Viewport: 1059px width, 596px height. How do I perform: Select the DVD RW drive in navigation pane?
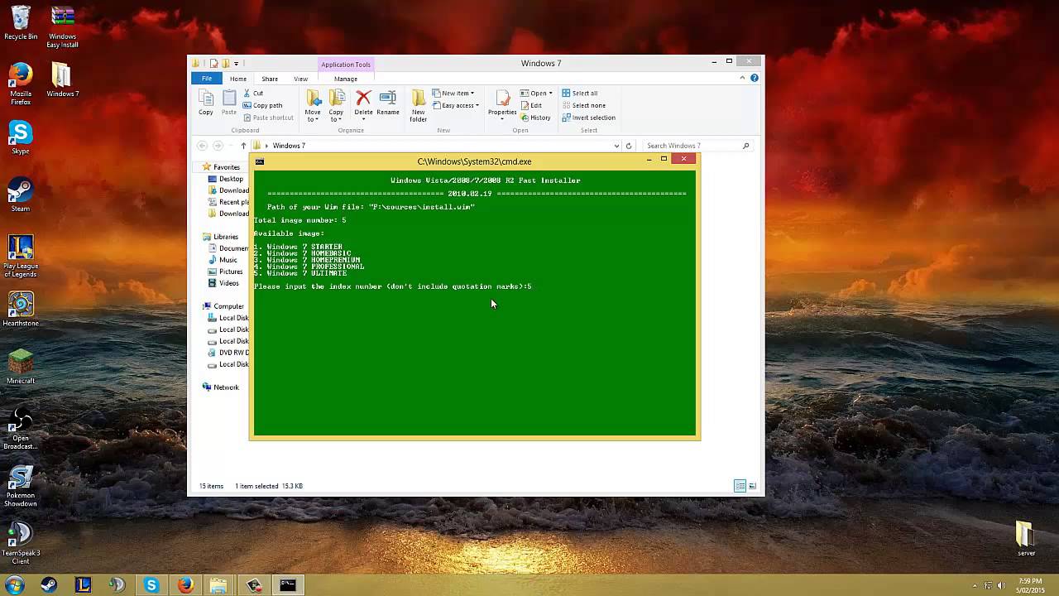228,353
